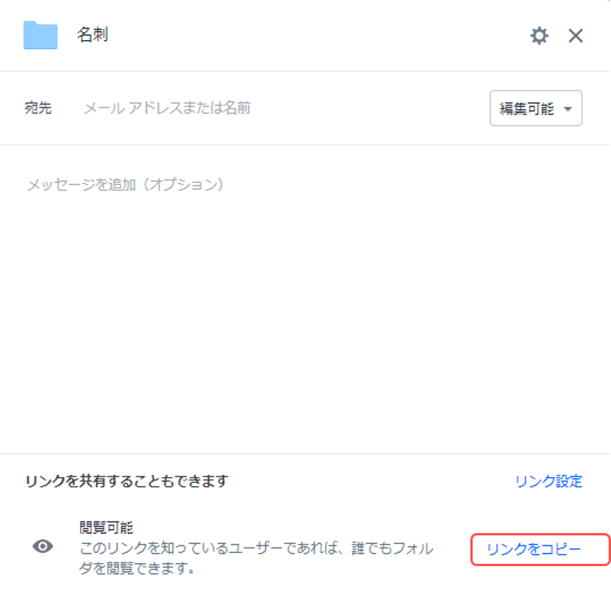The height and width of the screenshot is (603, 611).
Task: Close the share dialog with X
Action: point(576,36)
